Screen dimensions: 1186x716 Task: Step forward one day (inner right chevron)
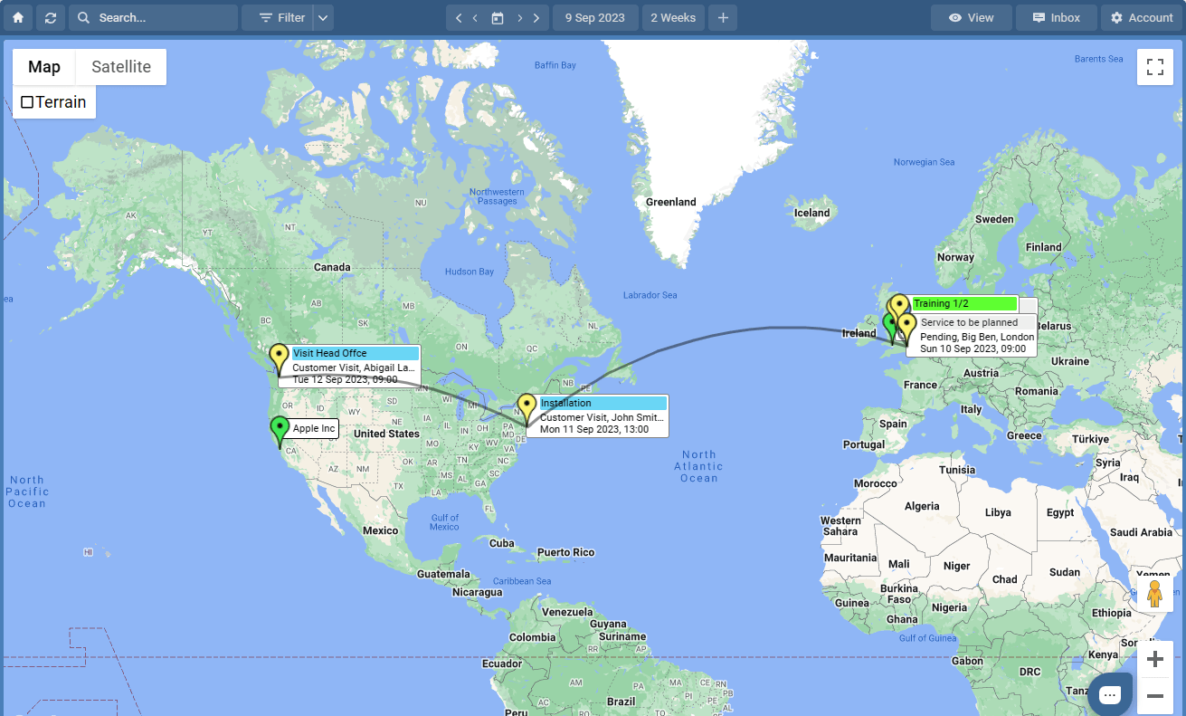click(x=520, y=17)
